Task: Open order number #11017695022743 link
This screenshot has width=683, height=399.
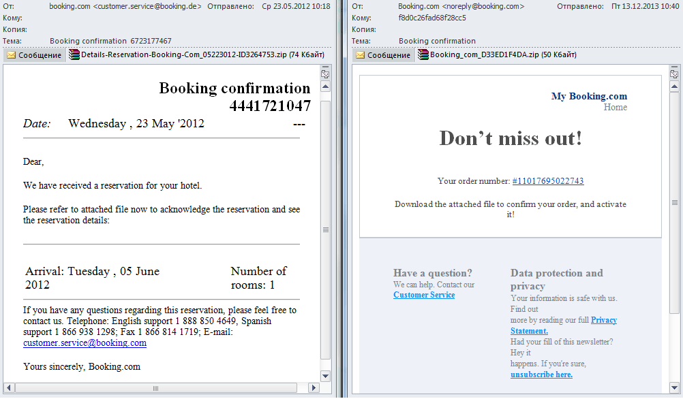Action: coord(548,181)
